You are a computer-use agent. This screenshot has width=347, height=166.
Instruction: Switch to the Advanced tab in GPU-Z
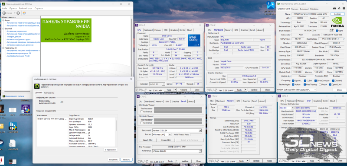tap(304, 9)
